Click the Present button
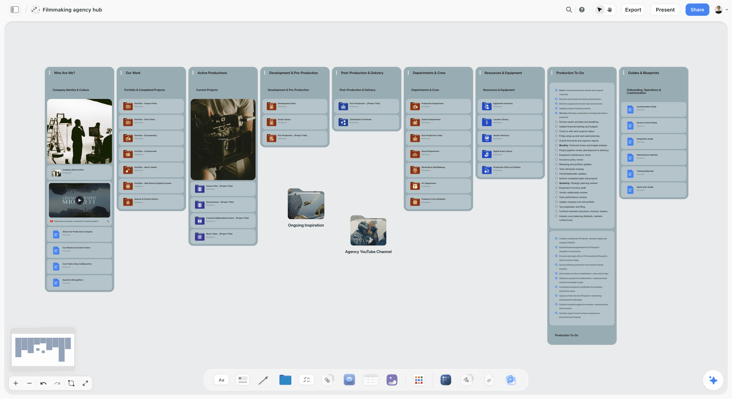732x399 pixels. 665,10
